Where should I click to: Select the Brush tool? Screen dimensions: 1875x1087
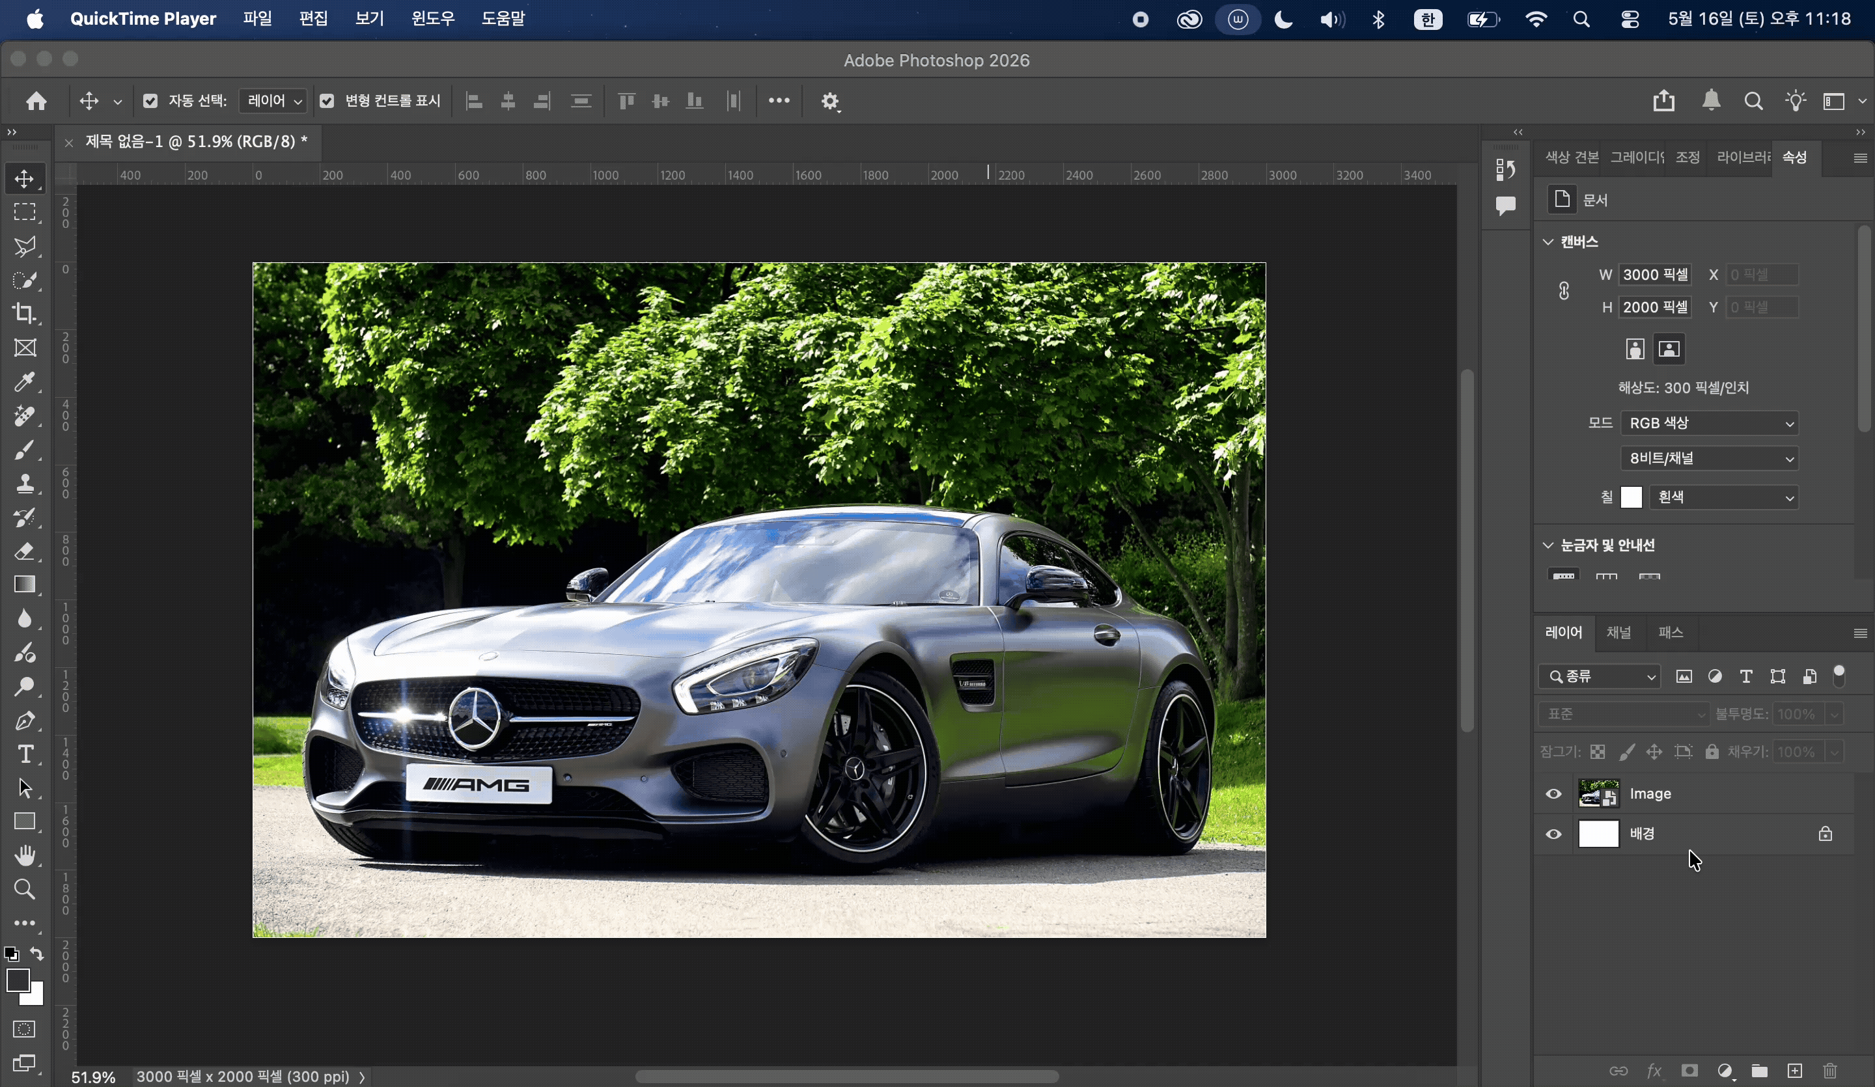25,450
